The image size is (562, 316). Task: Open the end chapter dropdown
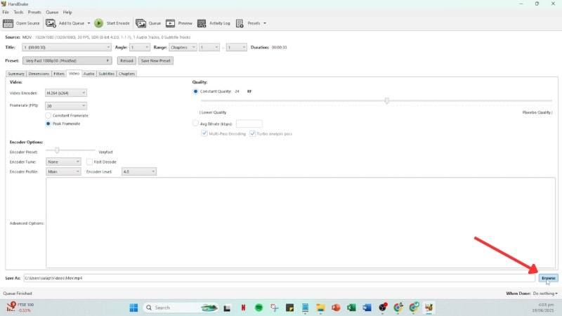tap(236, 47)
